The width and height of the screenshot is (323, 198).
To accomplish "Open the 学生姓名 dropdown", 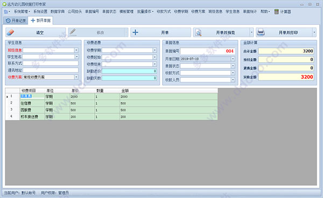I will (76, 56).
